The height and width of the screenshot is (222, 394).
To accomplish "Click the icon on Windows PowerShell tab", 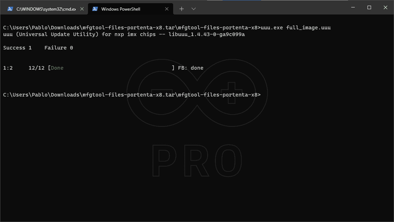I will pos(95,9).
